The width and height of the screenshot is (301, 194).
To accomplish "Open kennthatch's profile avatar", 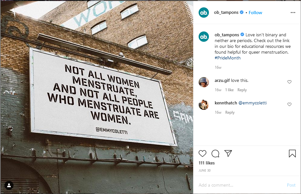I will pos(204,105).
